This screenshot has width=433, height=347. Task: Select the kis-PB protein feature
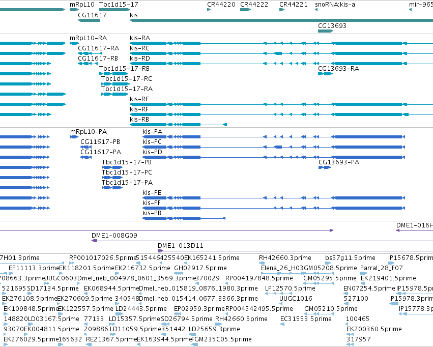(x=184, y=218)
